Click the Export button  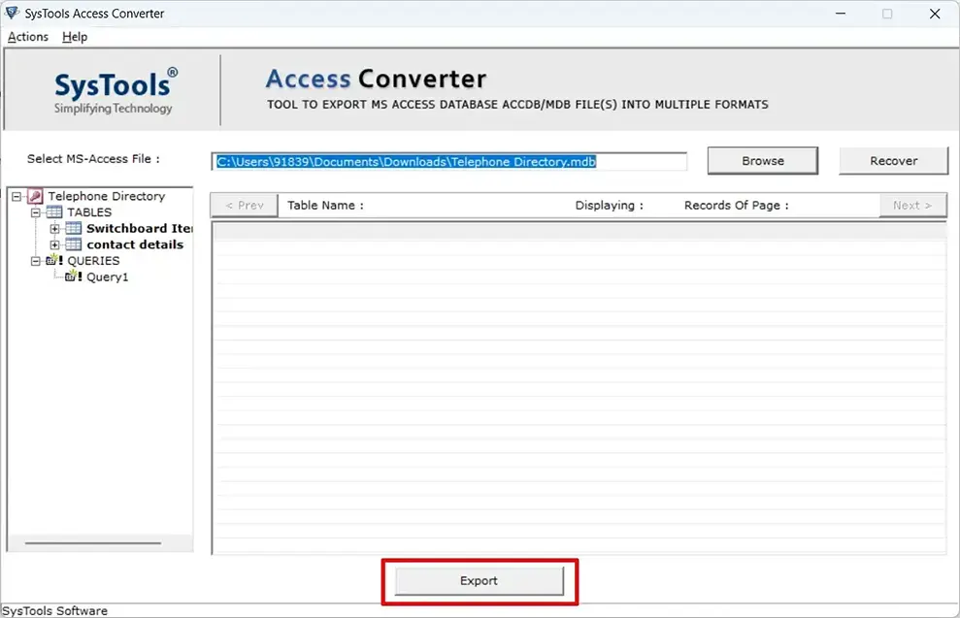coord(479,580)
